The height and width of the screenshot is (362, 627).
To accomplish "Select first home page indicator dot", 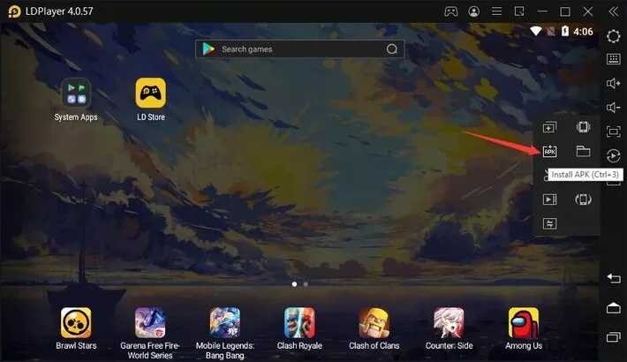I will pyautogui.click(x=295, y=284).
